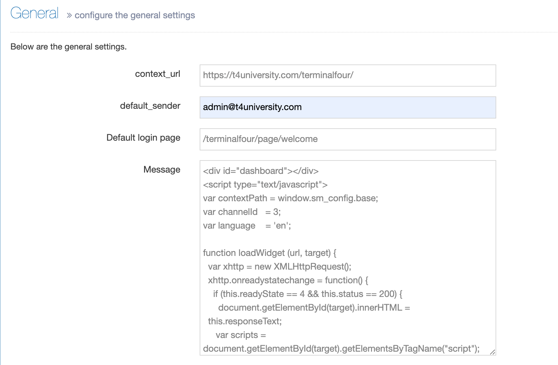Focus the Default login page field
The width and height of the screenshot is (558, 365).
[347, 139]
